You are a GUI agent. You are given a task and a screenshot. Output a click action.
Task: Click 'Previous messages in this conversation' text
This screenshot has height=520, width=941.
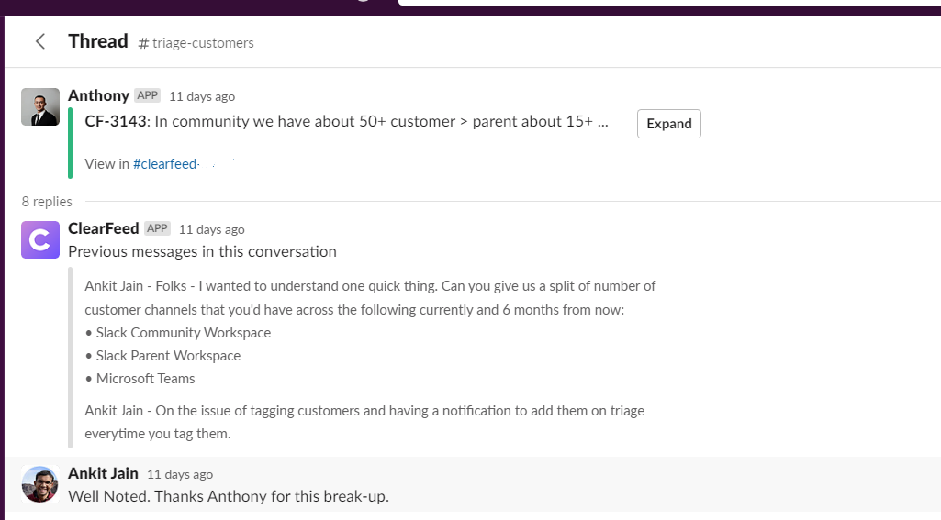point(202,251)
